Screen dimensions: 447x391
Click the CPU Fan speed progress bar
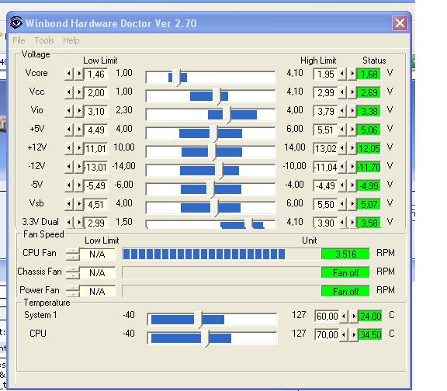click(221, 254)
